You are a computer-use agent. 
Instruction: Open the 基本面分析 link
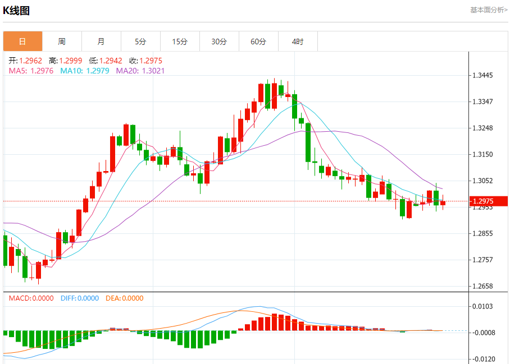(488, 10)
